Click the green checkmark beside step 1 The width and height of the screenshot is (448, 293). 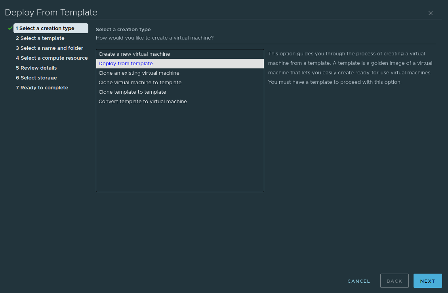point(10,28)
